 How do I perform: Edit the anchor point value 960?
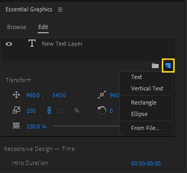114,95
